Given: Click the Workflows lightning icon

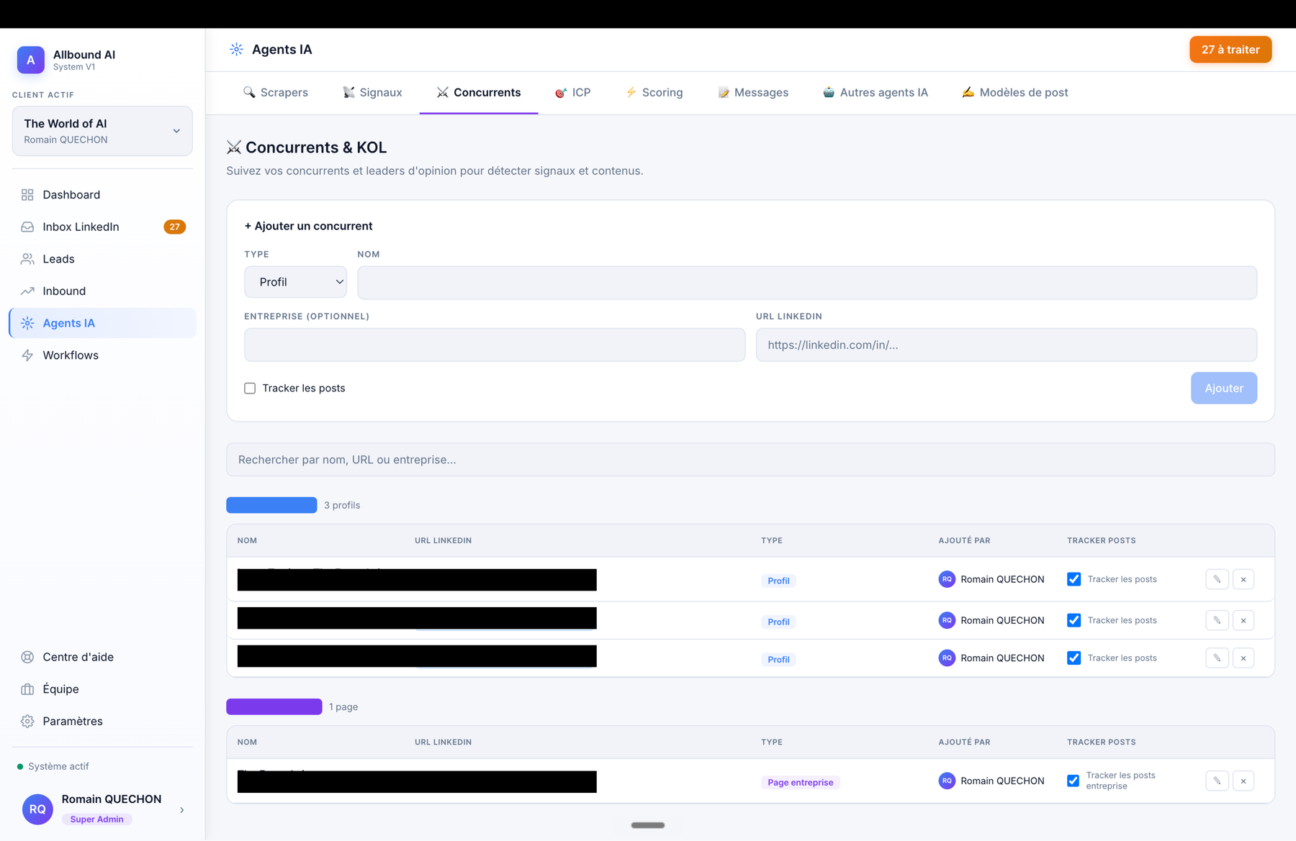Looking at the screenshot, I should [27, 355].
